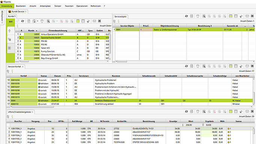Toggle table view in offene Ersatzteilangebote toolbar
Screen dimensions: 256x144
point(231,111)
